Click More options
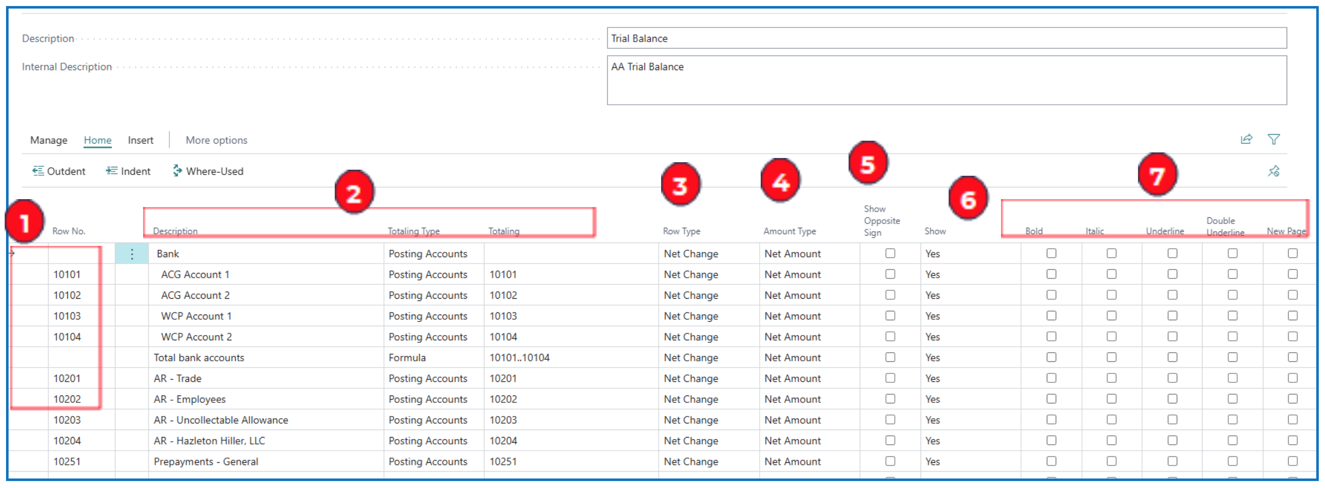The width and height of the screenshot is (1325, 488). (x=216, y=140)
